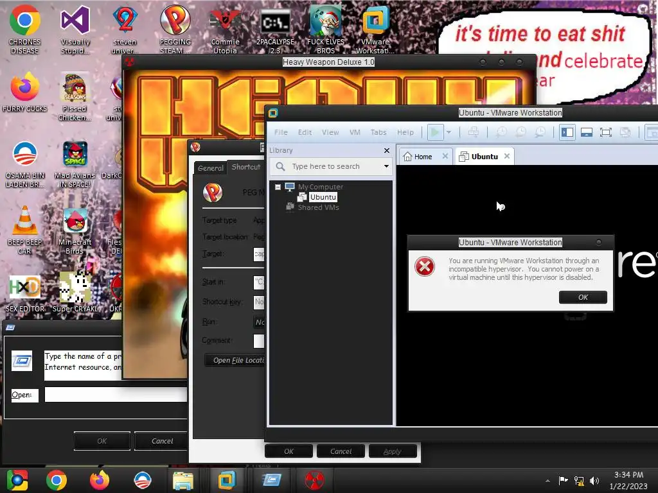Switch to the Shortcut tab in Properties dialog

click(x=246, y=166)
